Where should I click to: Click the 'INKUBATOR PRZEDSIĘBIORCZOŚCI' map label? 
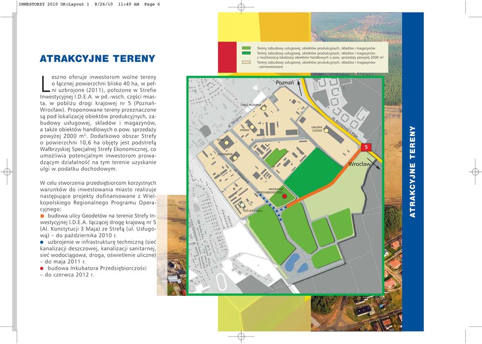click(270, 191)
